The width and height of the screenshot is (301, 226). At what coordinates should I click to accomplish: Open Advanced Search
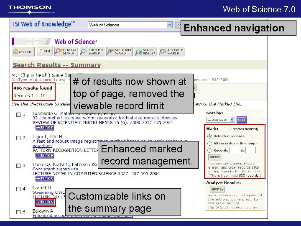(172, 51)
